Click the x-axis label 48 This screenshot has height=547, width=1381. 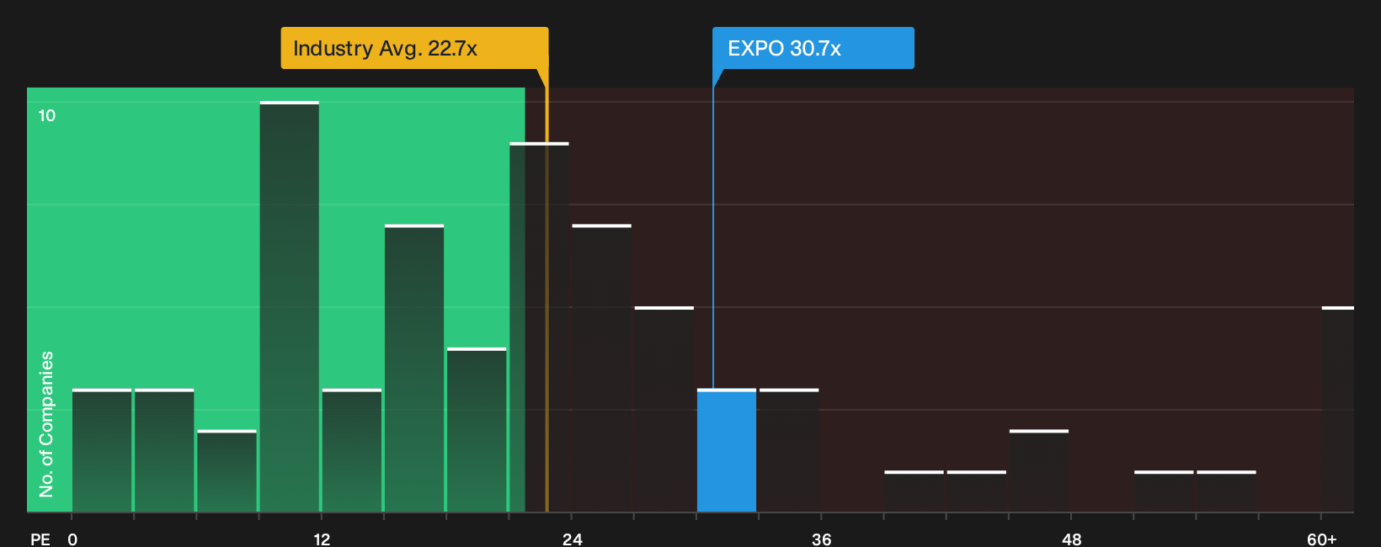(1072, 539)
